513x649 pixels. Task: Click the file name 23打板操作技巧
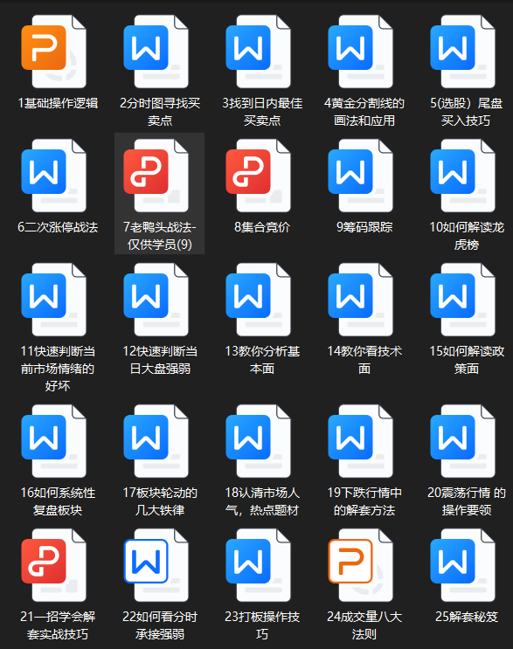[262, 625]
